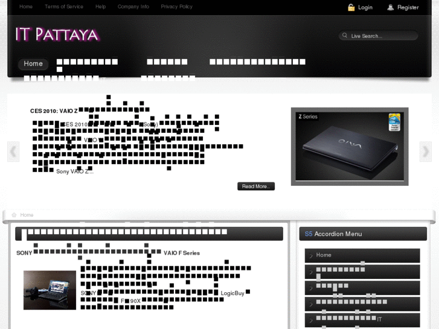Viewport: 439px width, 329px height.
Task: Click the search magnifier icon
Action: (345, 35)
